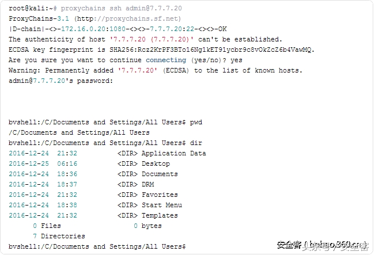375x255 pixels.
Task: Click the final bvshell prompt line
Action: [x=97, y=246]
